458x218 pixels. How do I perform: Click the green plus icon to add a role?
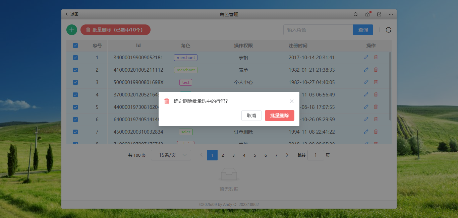point(71,30)
